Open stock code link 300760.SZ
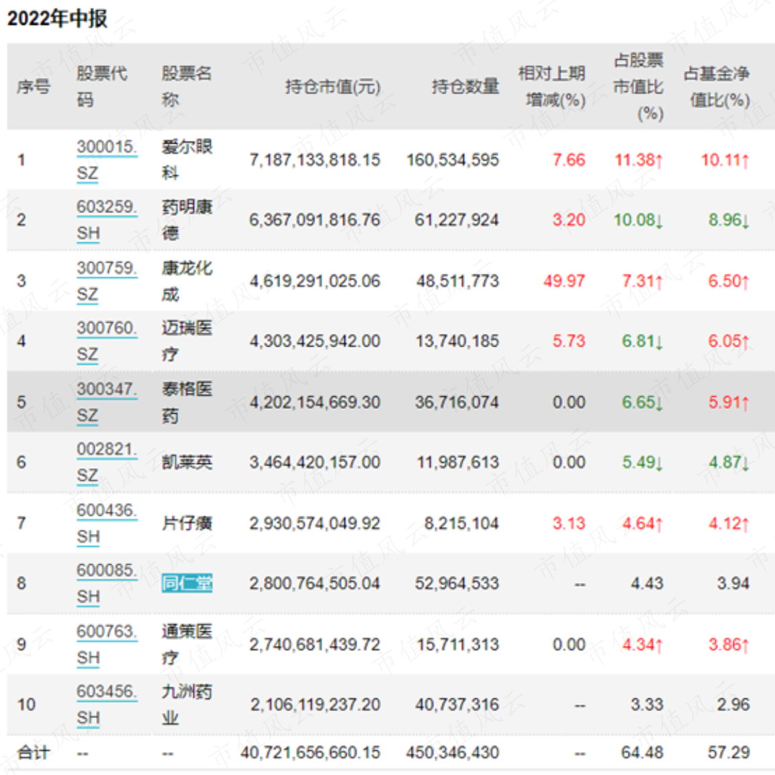 (107, 341)
